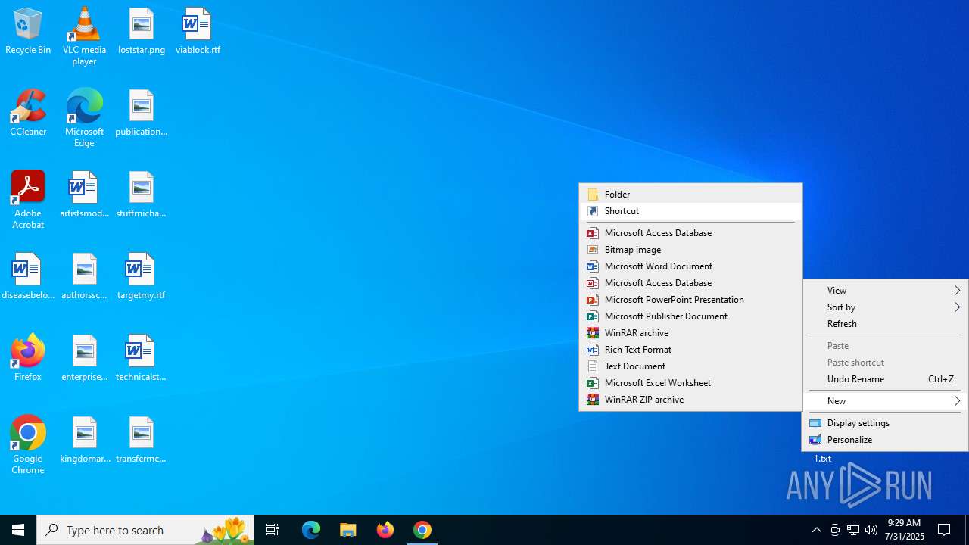Select the transferme... image file icon

click(142, 441)
